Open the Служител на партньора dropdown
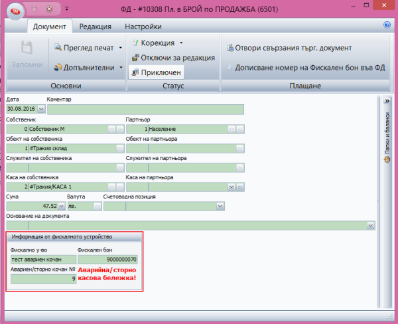Viewport: 398px width, 324px height. (x=240, y=168)
